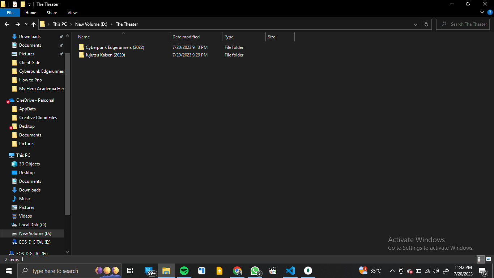
Task: Open the View ribbon tab
Action: [72, 13]
